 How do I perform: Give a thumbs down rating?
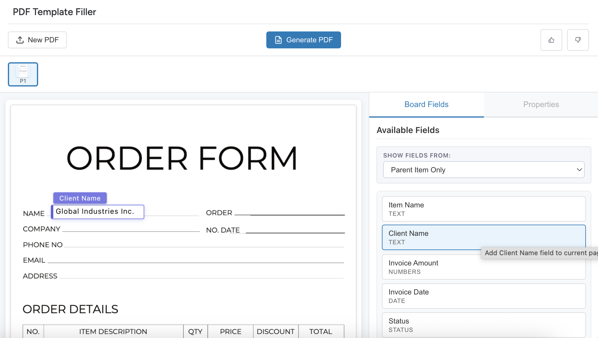(x=578, y=40)
